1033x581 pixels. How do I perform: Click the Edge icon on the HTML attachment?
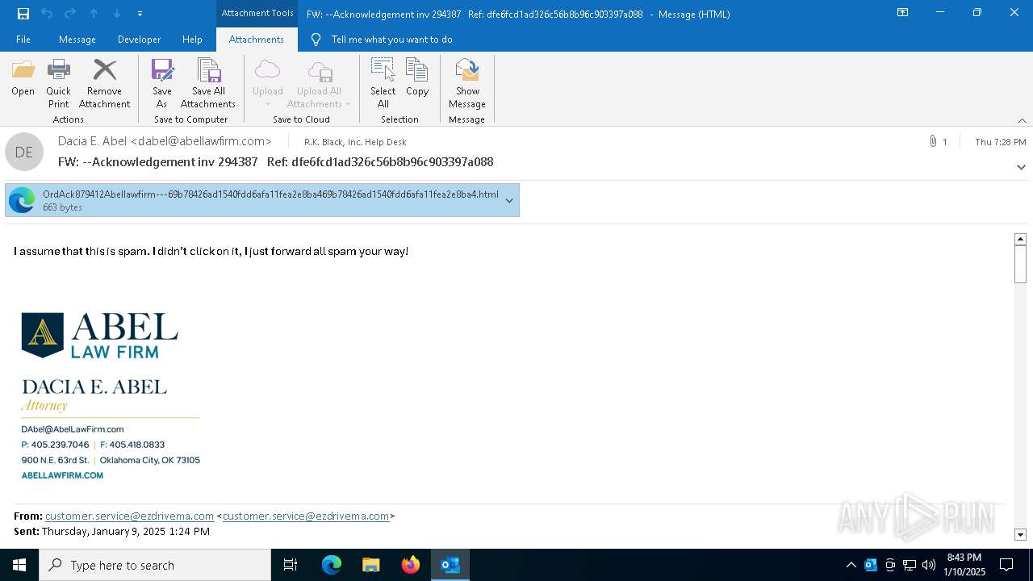[22, 200]
